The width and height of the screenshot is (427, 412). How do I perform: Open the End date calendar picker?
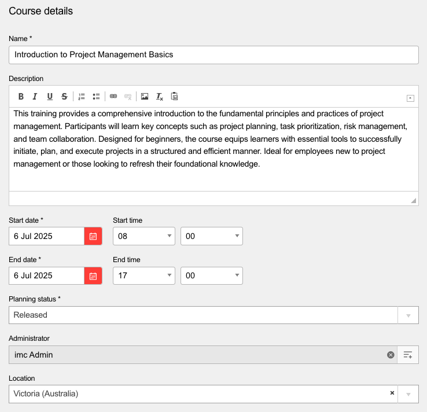[x=93, y=275]
